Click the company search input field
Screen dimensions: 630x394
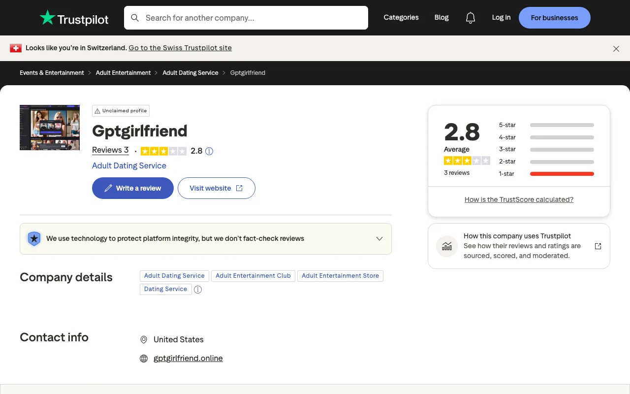246,18
